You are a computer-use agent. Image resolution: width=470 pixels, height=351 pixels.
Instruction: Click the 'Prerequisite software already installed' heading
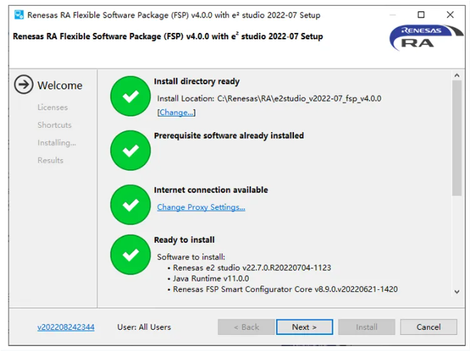(229, 135)
